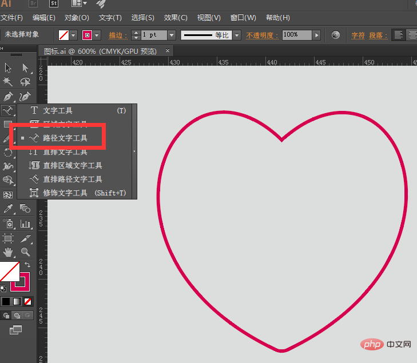
Task: Open the Recolor Artwork wheel icon
Action: (336, 35)
